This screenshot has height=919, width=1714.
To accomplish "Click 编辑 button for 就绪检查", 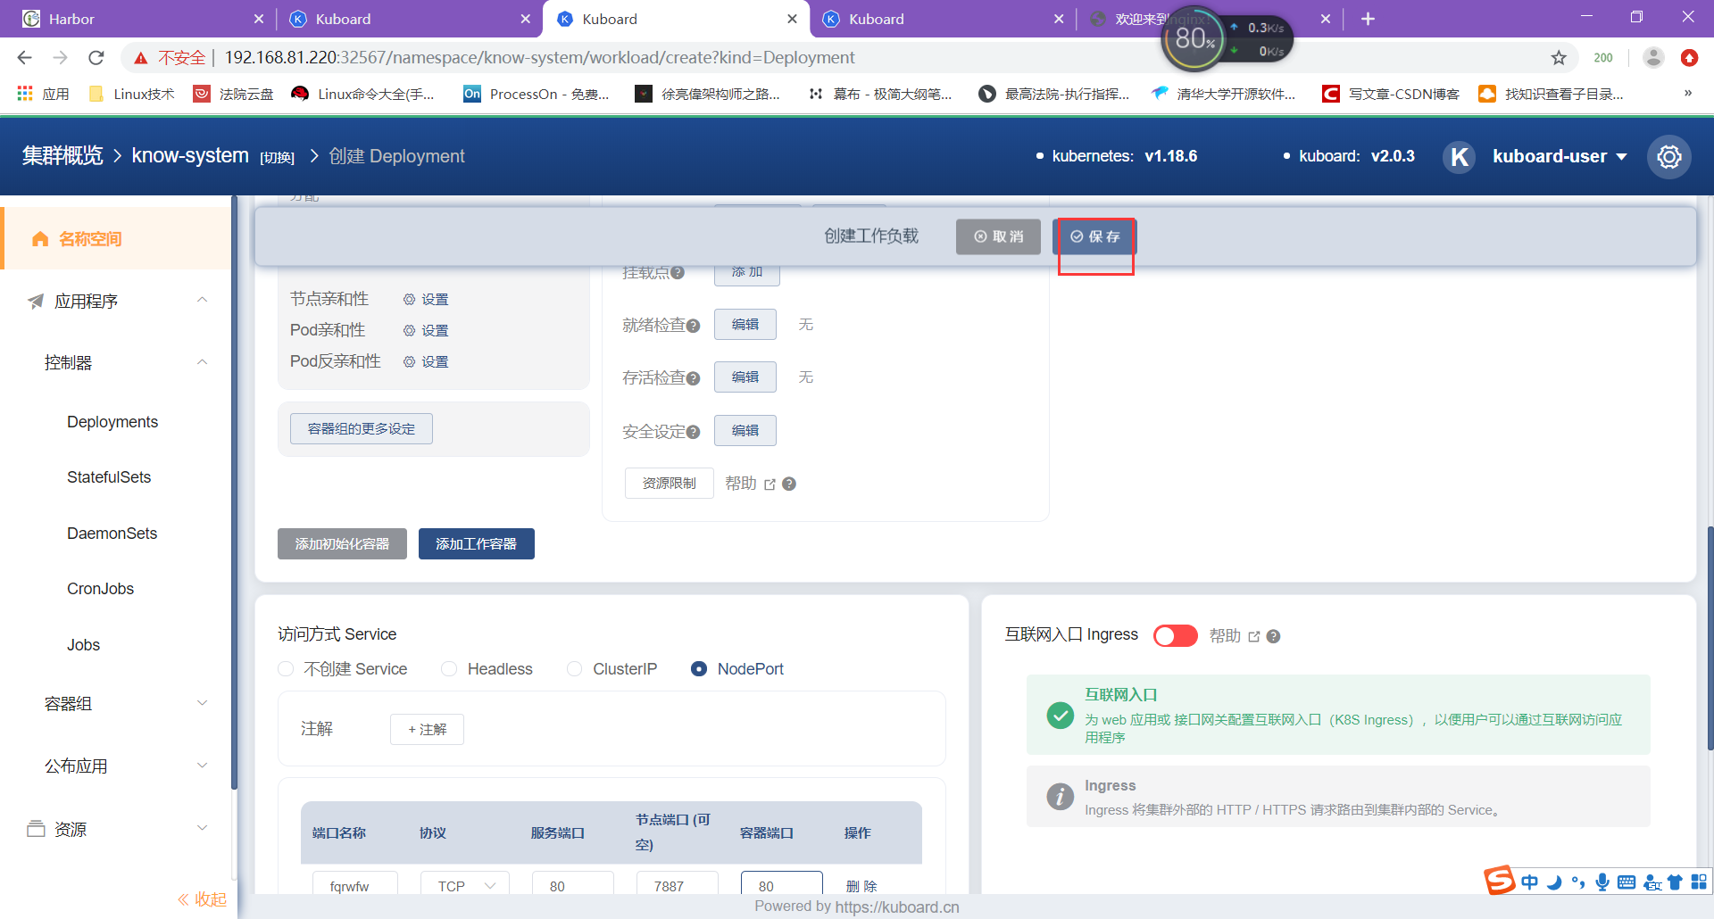I will click(745, 325).
